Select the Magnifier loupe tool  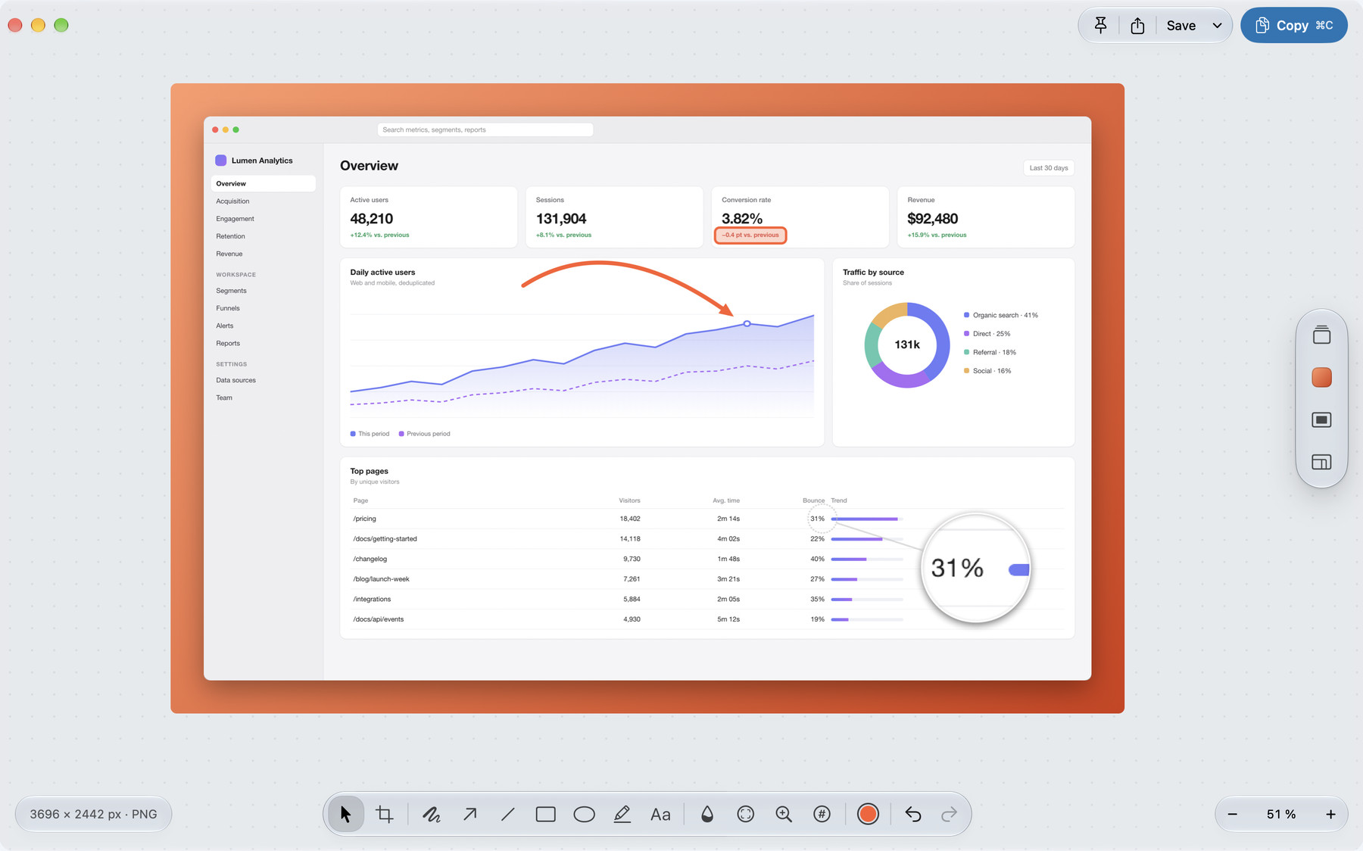[784, 814]
